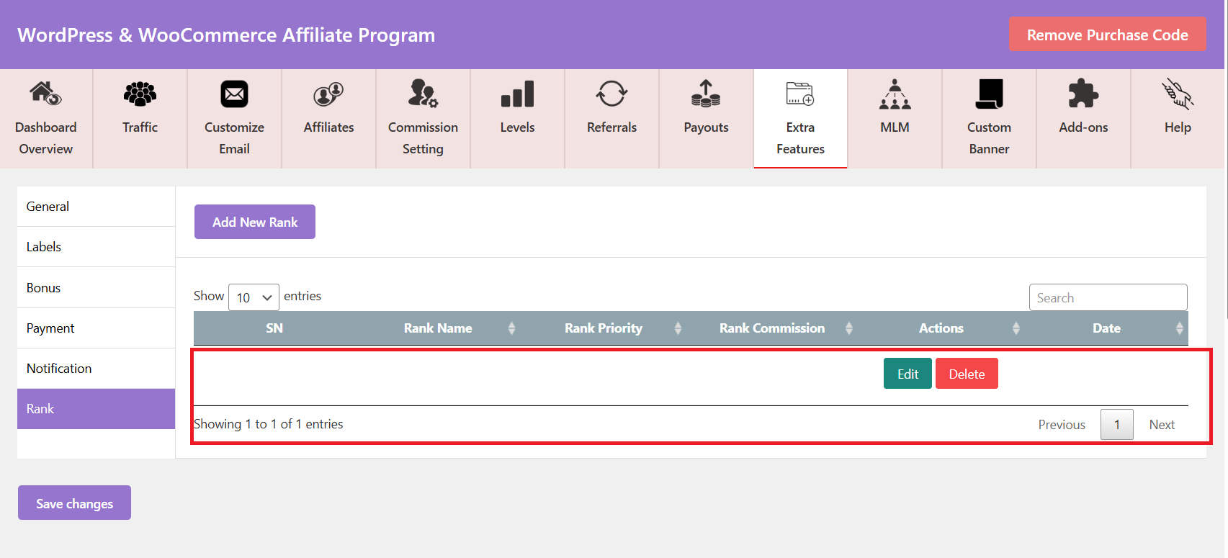Open the Dashboard Overview home icon
This screenshot has height=558, width=1228.
(45, 94)
